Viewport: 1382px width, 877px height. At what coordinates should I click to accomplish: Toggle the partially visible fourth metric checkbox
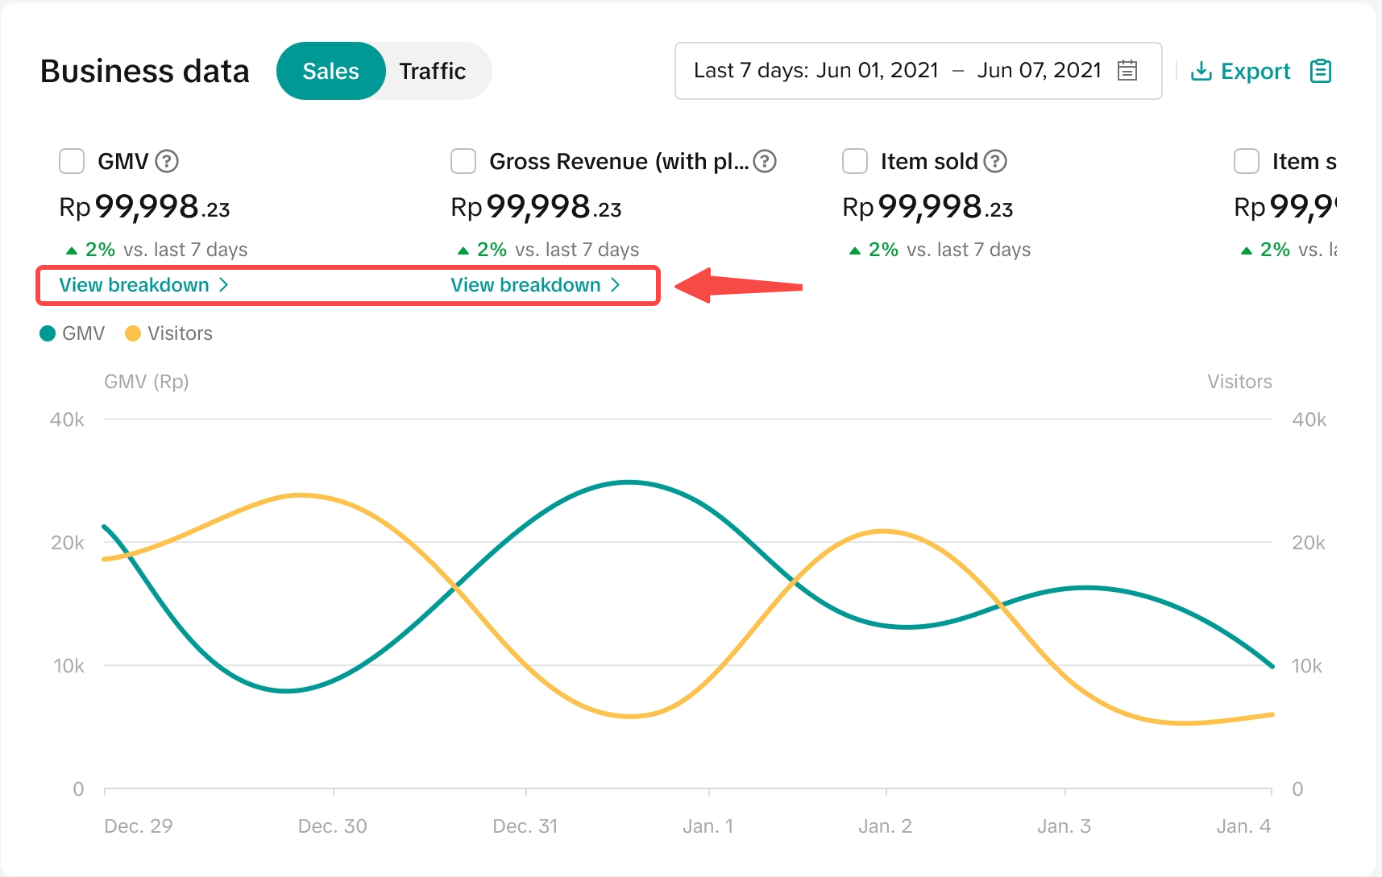coord(1247,161)
